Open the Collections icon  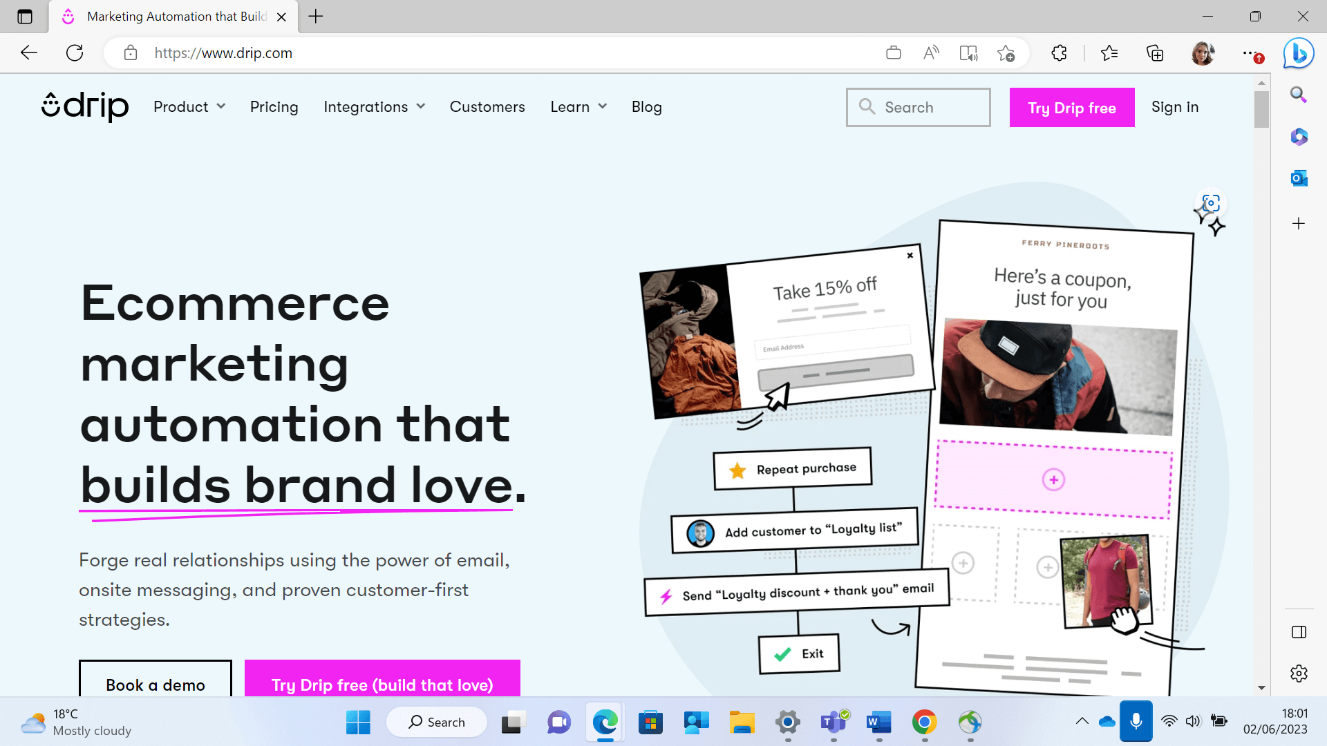point(1155,52)
